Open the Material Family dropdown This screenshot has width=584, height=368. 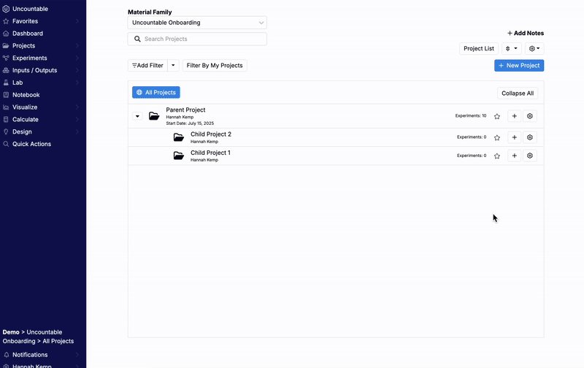coord(197,23)
